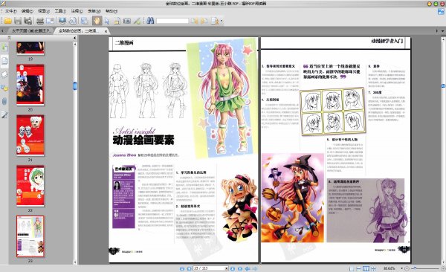Open a file with the folder icon
Screen dimensions: 446x272
pyautogui.click(x=7, y=21)
